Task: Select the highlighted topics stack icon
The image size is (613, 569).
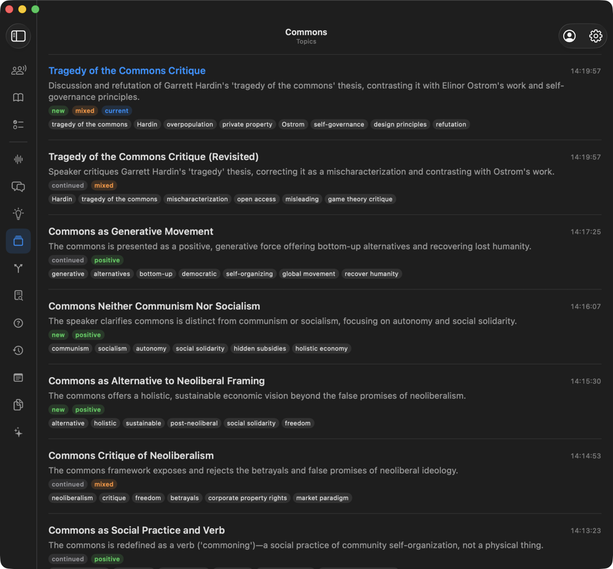Action: pos(18,241)
